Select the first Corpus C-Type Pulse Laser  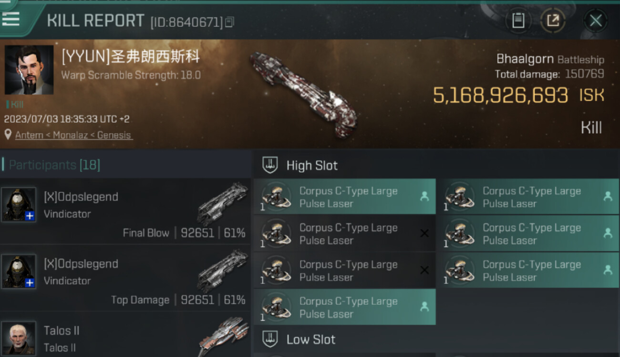pyautogui.click(x=344, y=197)
